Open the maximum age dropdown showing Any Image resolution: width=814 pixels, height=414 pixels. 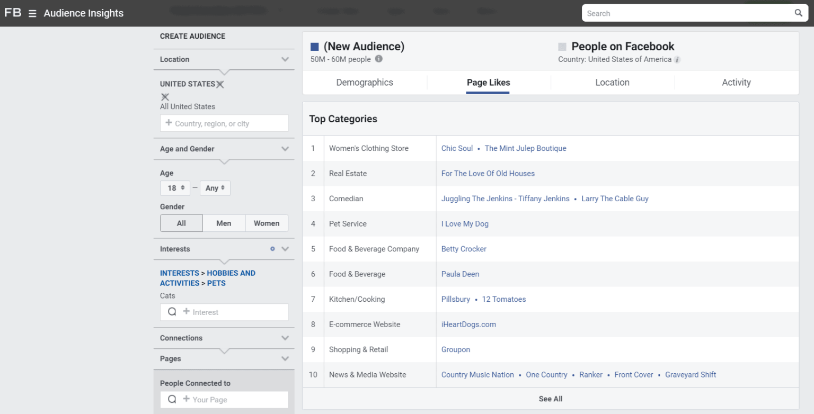click(215, 188)
